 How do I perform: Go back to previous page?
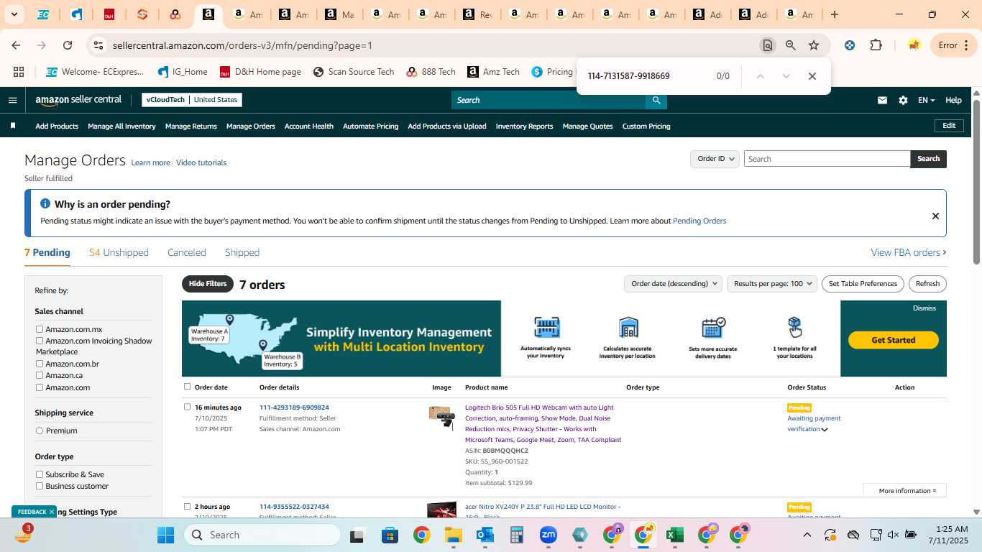[16, 45]
